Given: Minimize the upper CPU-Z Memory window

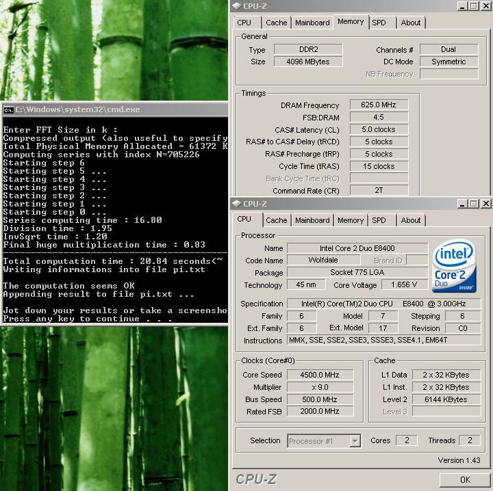Looking at the screenshot, I should 462,6.
